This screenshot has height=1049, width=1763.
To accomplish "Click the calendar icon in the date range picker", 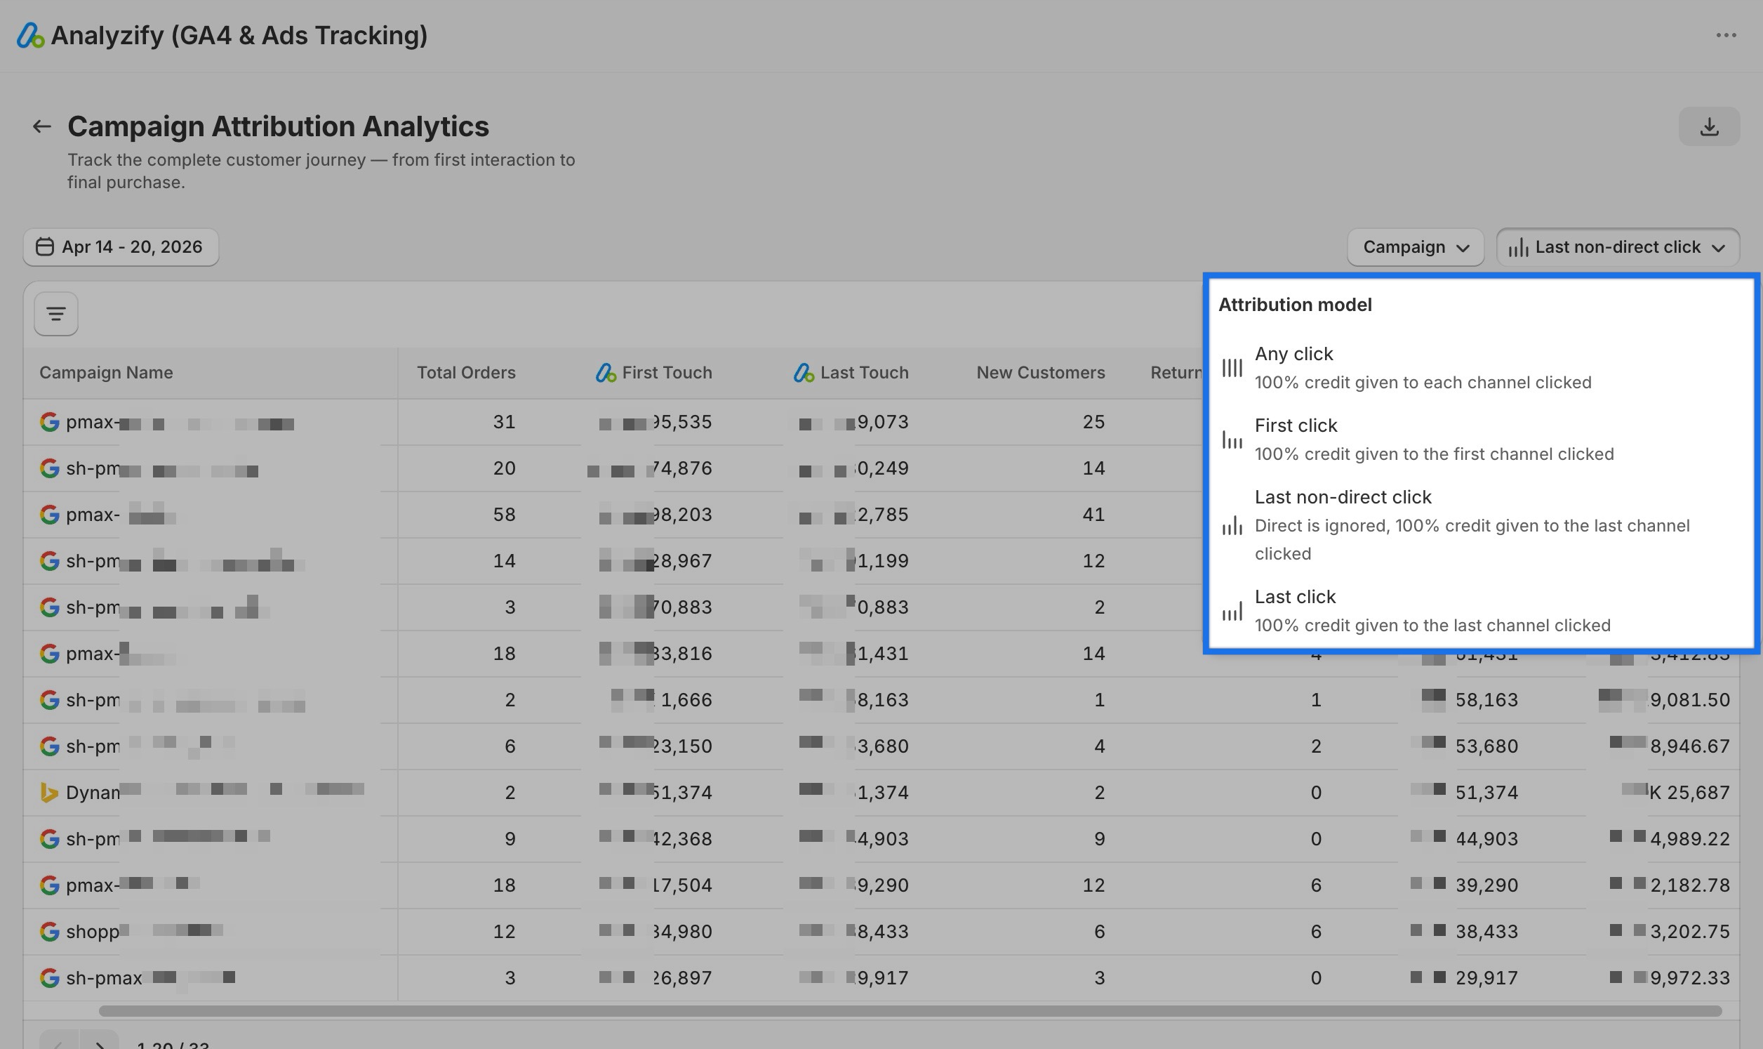I will pyautogui.click(x=44, y=246).
